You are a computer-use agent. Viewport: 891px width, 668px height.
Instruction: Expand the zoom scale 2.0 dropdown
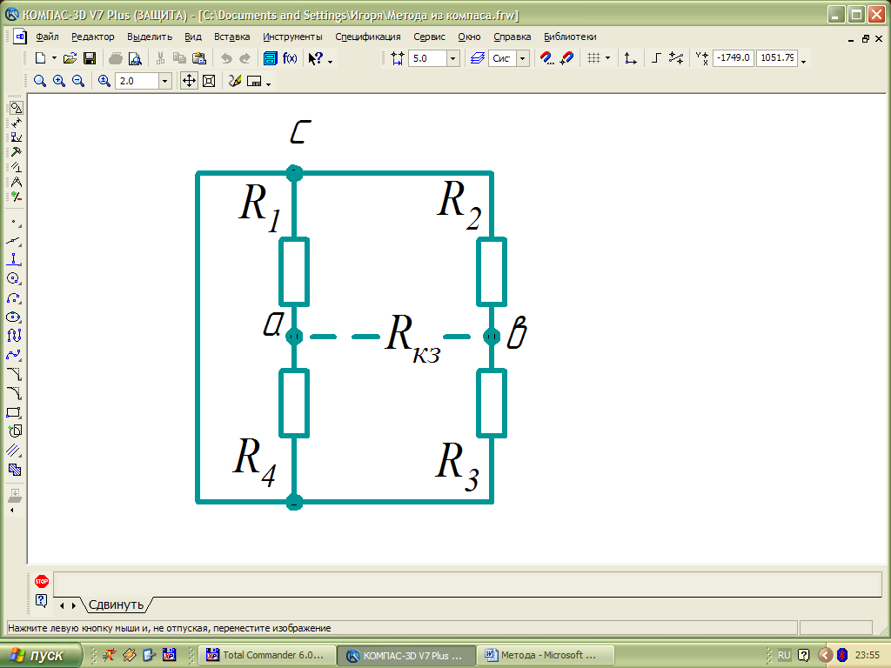click(165, 81)
